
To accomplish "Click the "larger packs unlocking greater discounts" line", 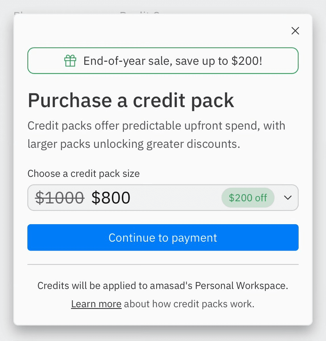I will [134, 144].
